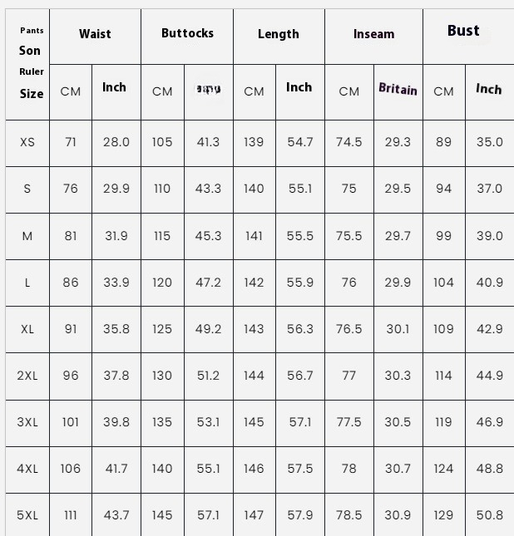Click the 2XL buttocks inch value 51.2
Image resolution: width=514 pixels, height=536 pixels.
(x=208, y=376)
